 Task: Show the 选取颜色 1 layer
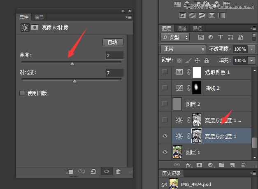165,72
